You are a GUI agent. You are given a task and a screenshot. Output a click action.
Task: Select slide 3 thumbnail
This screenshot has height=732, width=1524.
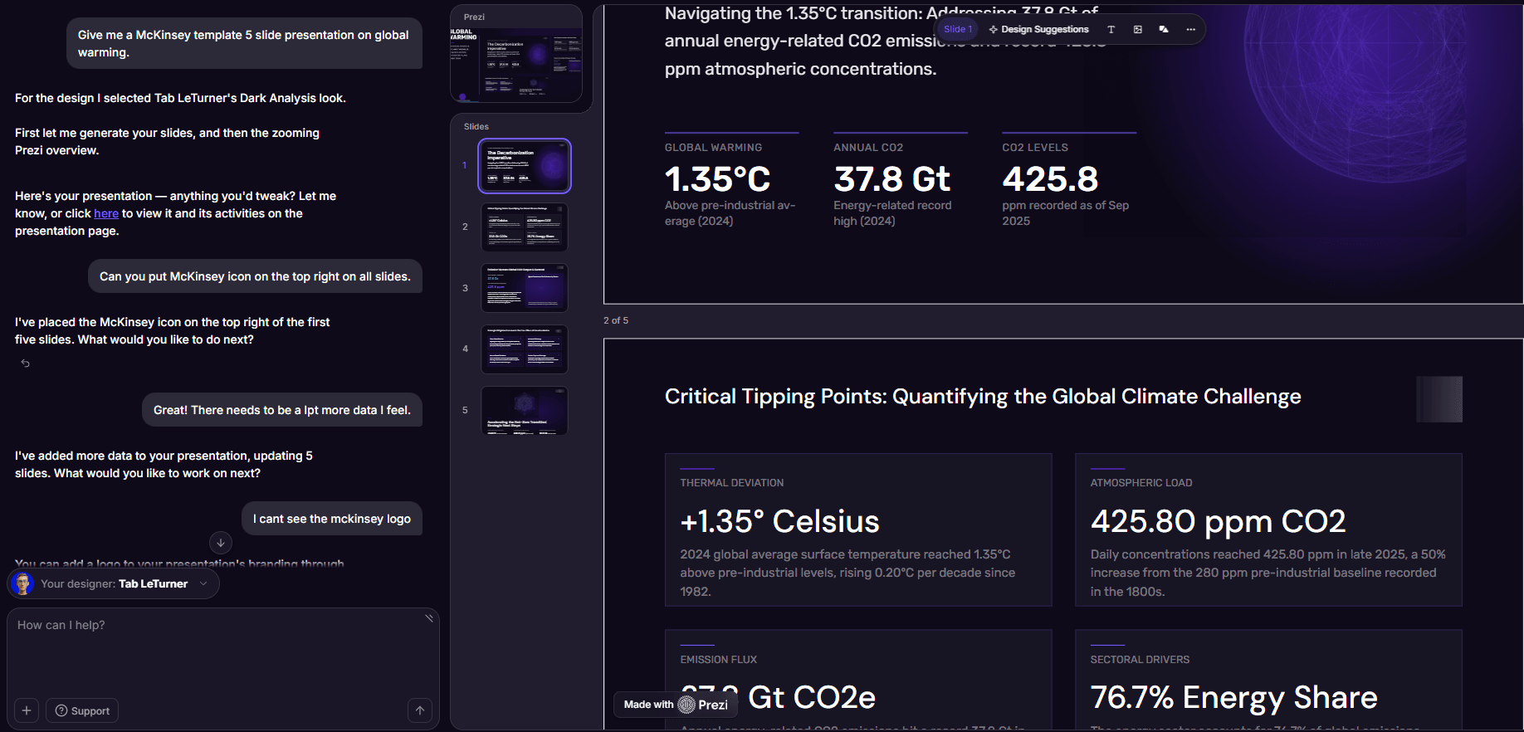click(x=525, y=288)
